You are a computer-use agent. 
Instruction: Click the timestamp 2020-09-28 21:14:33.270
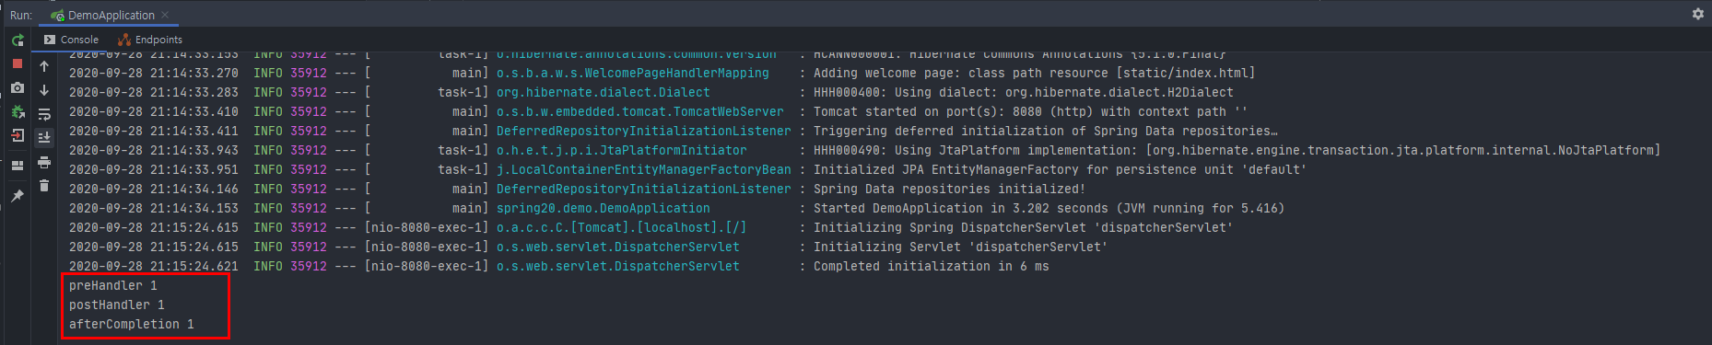154,73
